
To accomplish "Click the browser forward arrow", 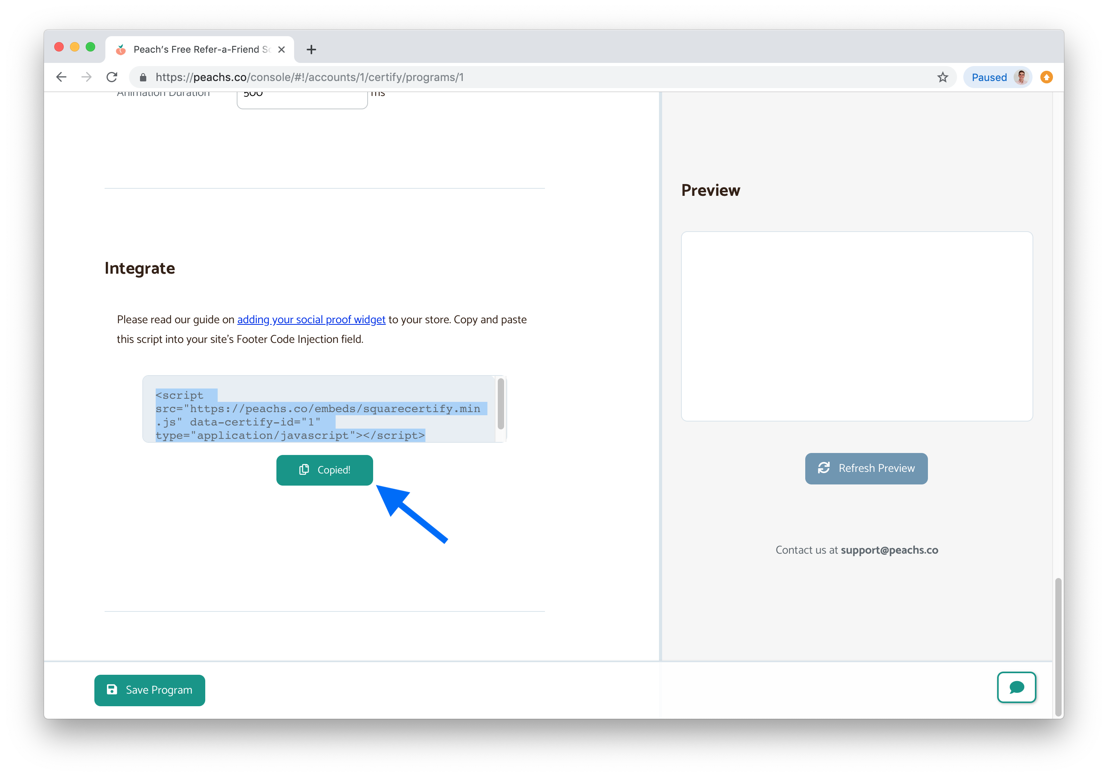I will click(87, 77).
